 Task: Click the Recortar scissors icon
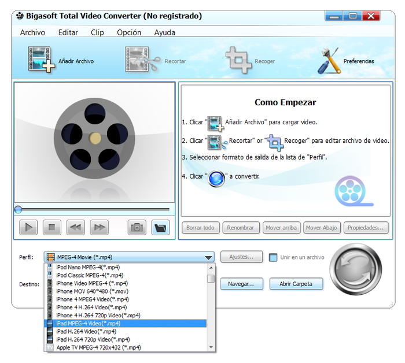coord(142,59)
